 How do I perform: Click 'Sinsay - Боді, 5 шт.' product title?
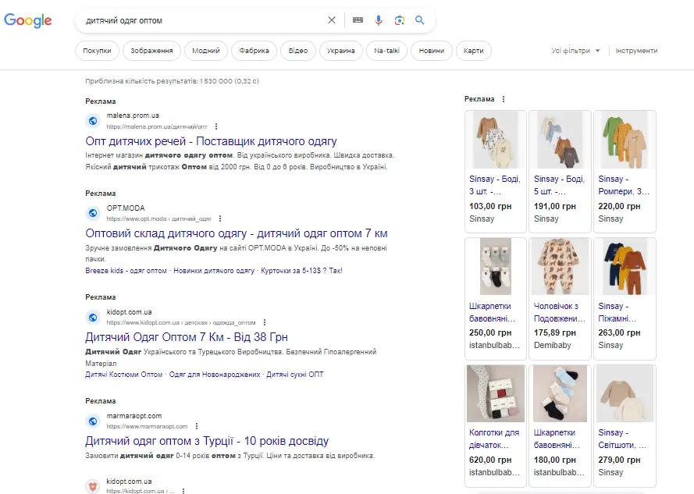[559, 185]
